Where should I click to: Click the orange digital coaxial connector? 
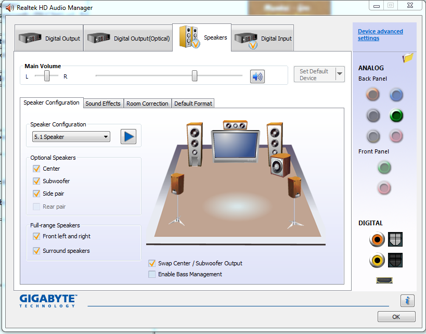(x=377, y=239)
